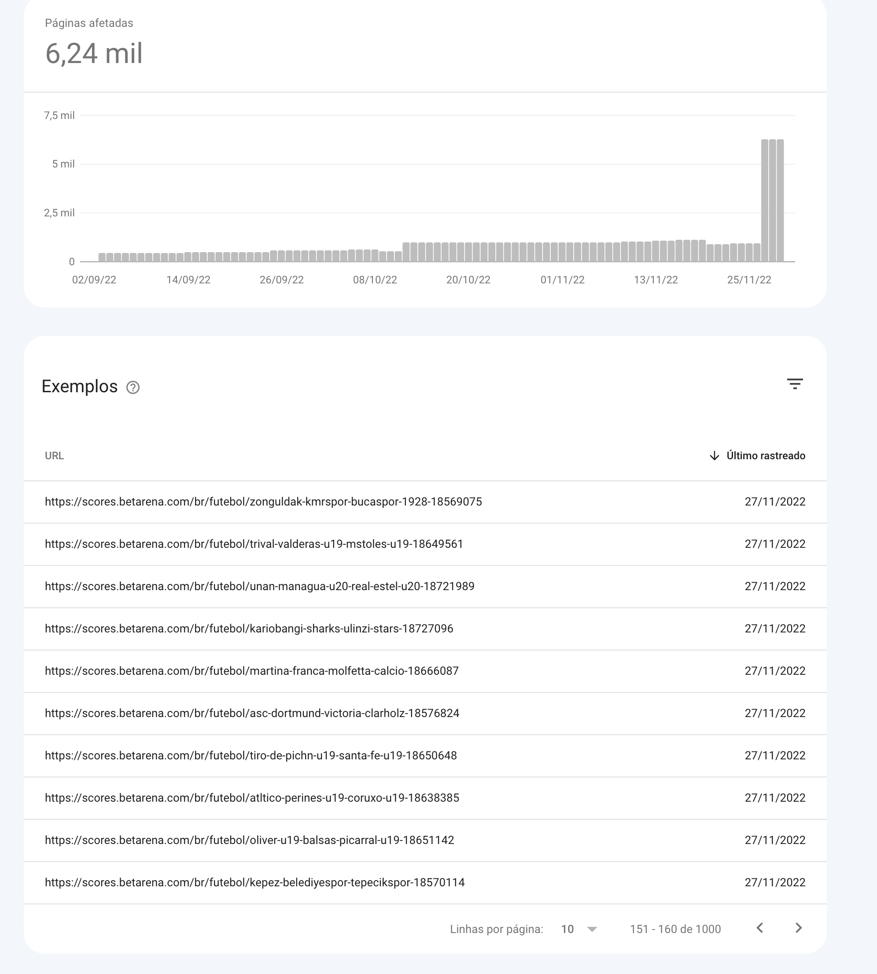Click the Último rastreado down arrow
877x974 pixels.
714,455
